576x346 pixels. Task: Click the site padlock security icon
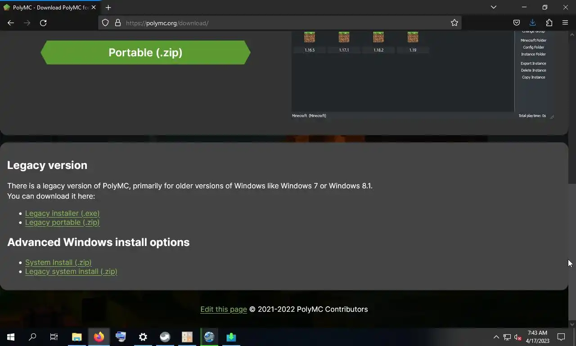coord(118,23)
